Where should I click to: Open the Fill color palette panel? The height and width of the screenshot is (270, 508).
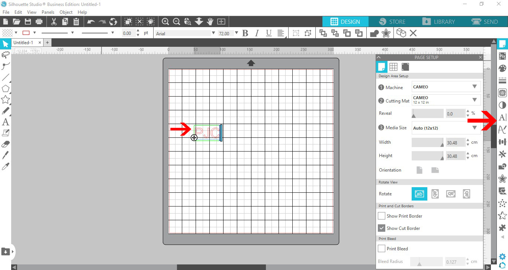[x=502, y=68]
